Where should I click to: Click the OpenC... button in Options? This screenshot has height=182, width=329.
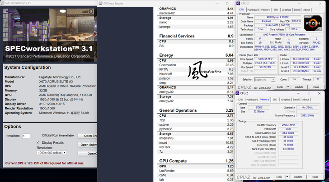point(88,154)
